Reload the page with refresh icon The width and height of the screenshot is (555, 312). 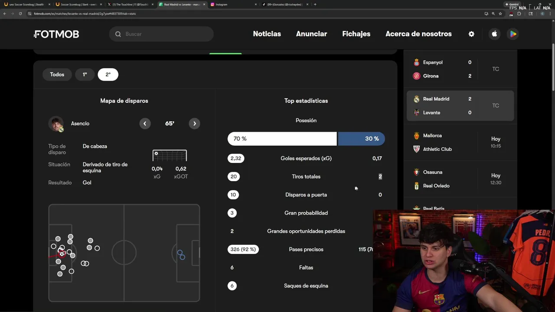tap(20, 13)
